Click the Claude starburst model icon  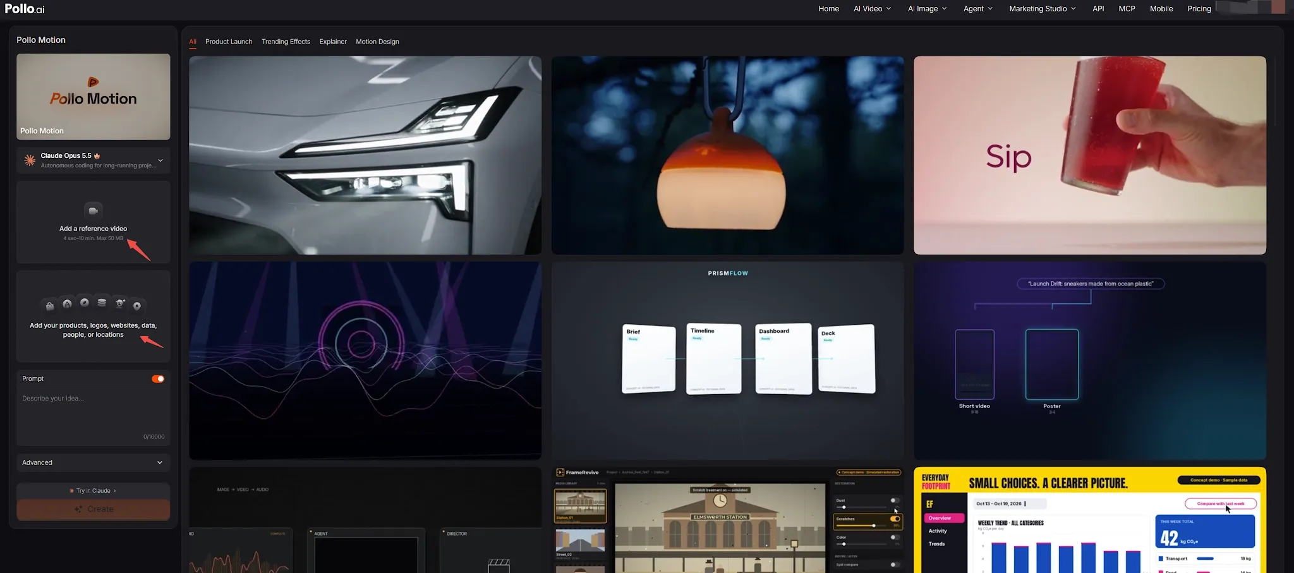[x=30, y=160]
